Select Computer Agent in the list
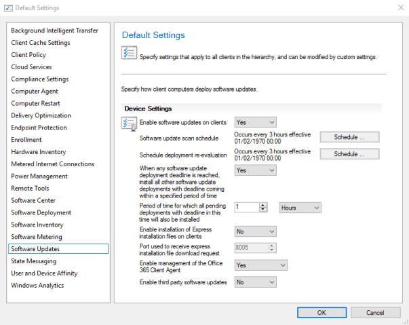The height and width of the screenshot is (325, 409). pyautogui.click(x=35, y=92)
